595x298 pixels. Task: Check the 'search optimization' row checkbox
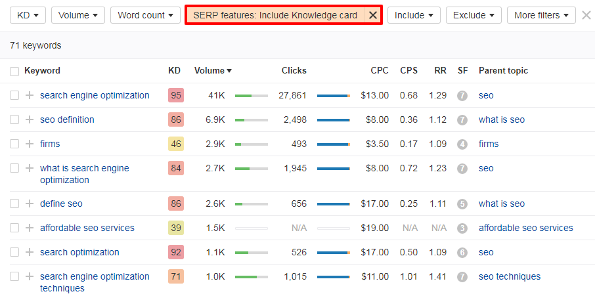[x=14, y=252]
